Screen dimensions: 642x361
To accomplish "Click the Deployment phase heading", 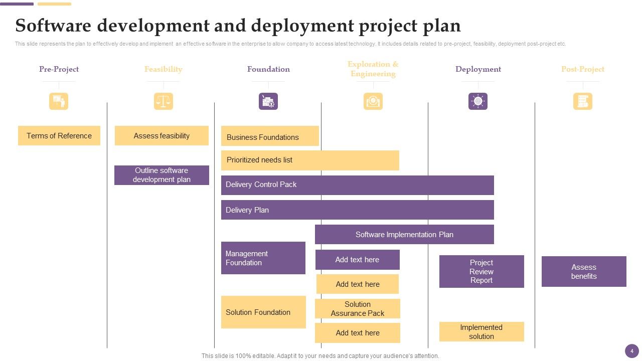I will tap(477, 69).
